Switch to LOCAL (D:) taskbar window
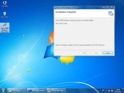 tap(17, 91)
